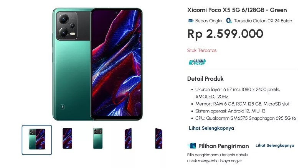307x168 pixels.
Task: Click the free shipping truck icon
Action: coord(190,21)
